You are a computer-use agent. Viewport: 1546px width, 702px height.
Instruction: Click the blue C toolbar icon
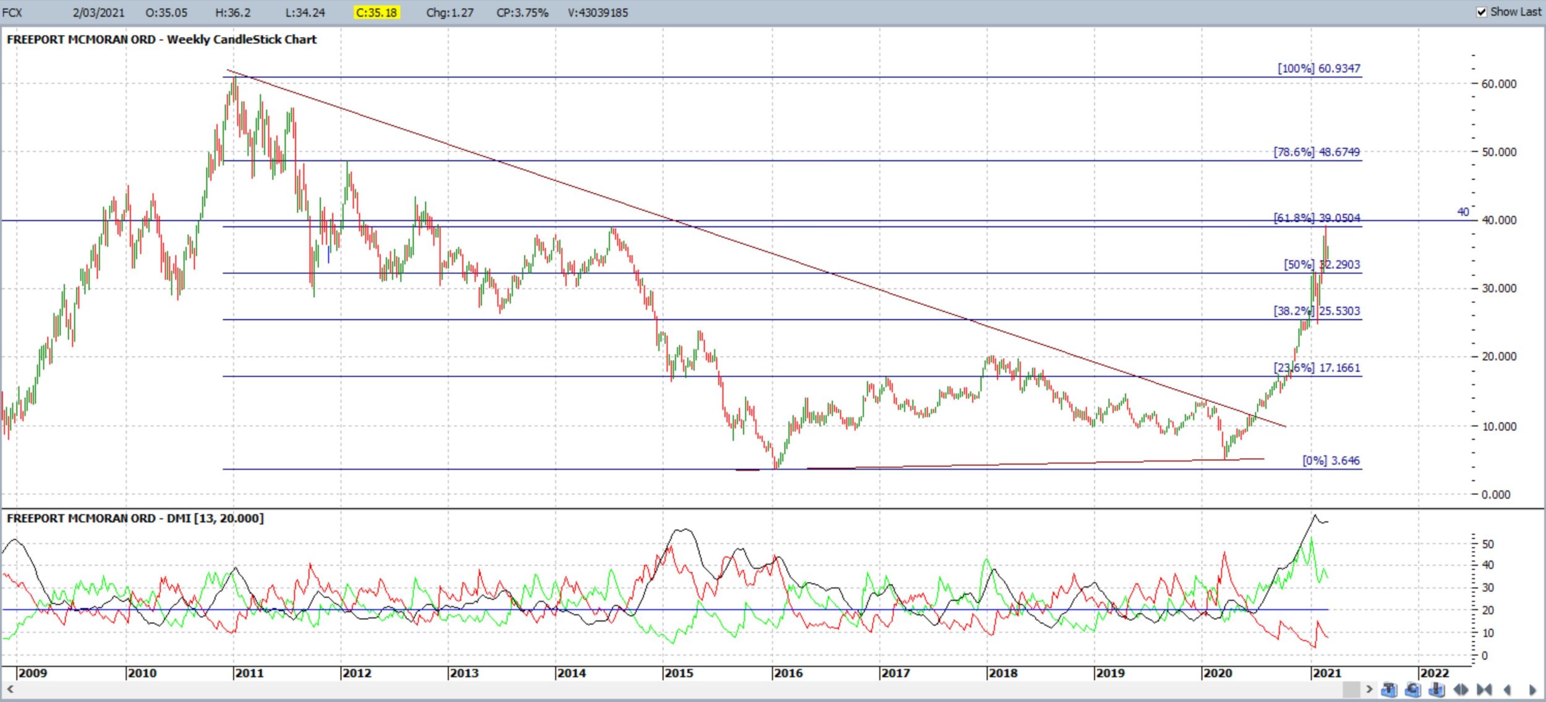1412,689
